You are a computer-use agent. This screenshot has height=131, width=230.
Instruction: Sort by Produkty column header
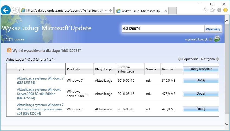click(x=73, y=69)
